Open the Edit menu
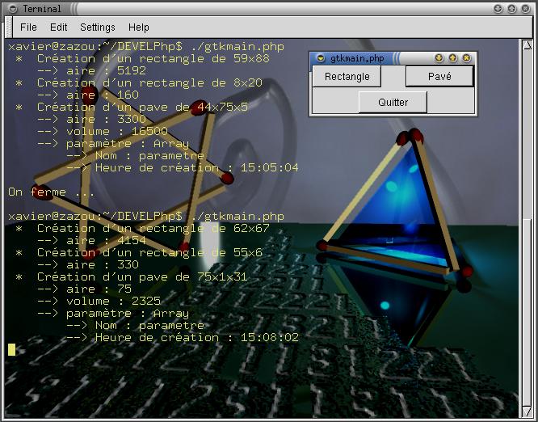Viewport: 538px width, 422px height. click(x=58, y=27)
